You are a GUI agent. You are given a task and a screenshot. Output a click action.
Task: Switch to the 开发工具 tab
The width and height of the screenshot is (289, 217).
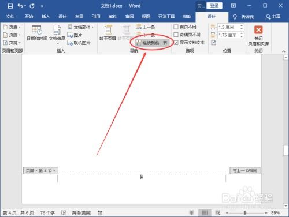click(x=166, y=17)
